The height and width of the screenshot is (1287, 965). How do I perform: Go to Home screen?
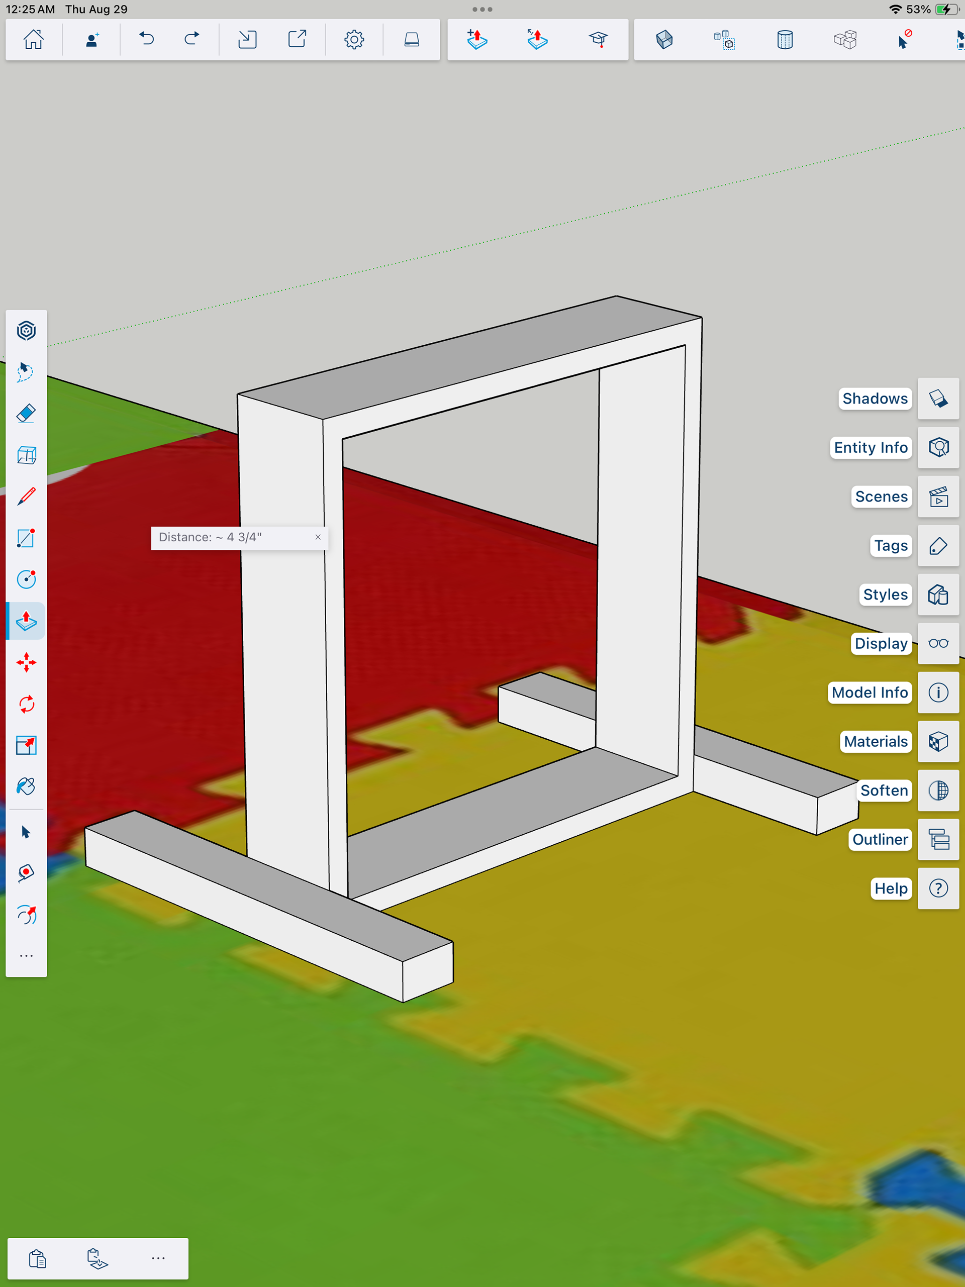click(33, 40)
